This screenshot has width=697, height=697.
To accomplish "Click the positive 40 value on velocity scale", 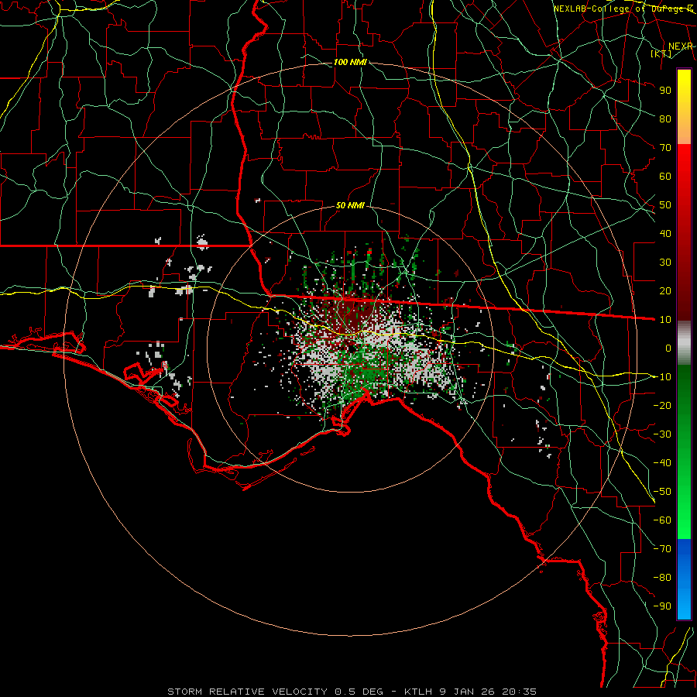I will (665, 233).
